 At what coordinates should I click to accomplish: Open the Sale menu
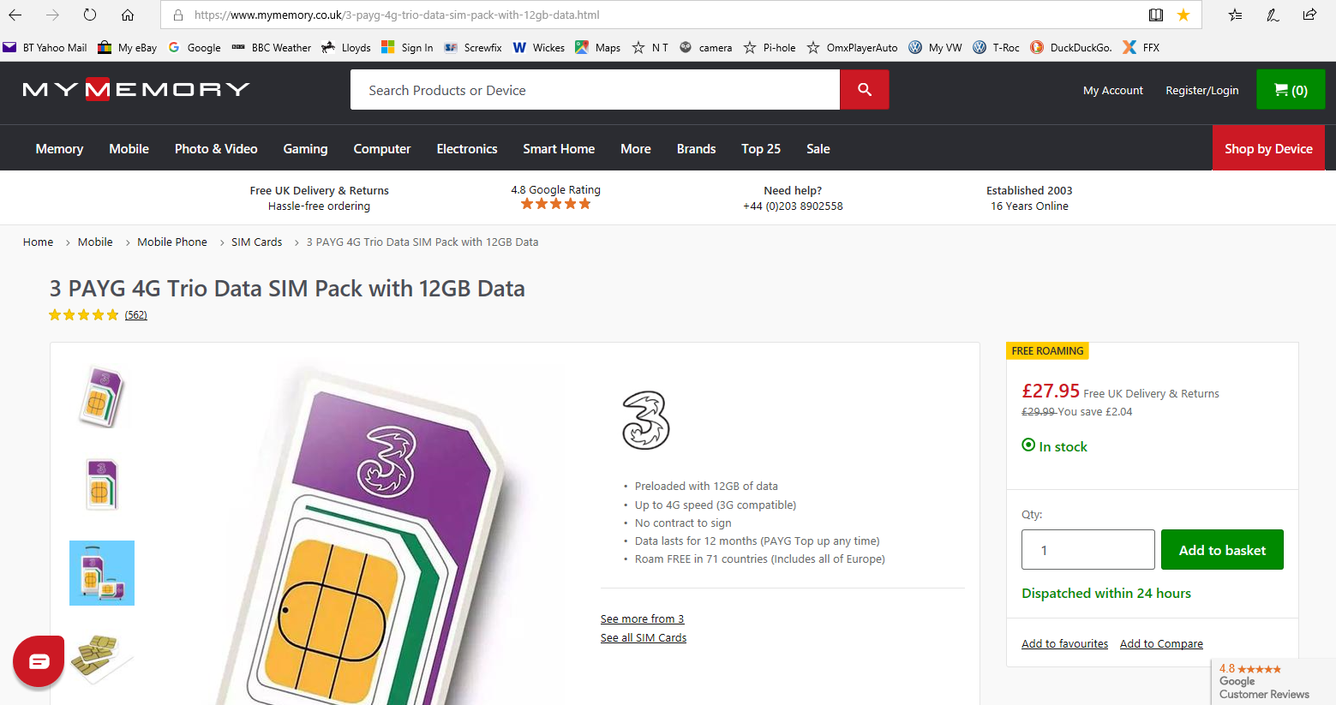818,148
